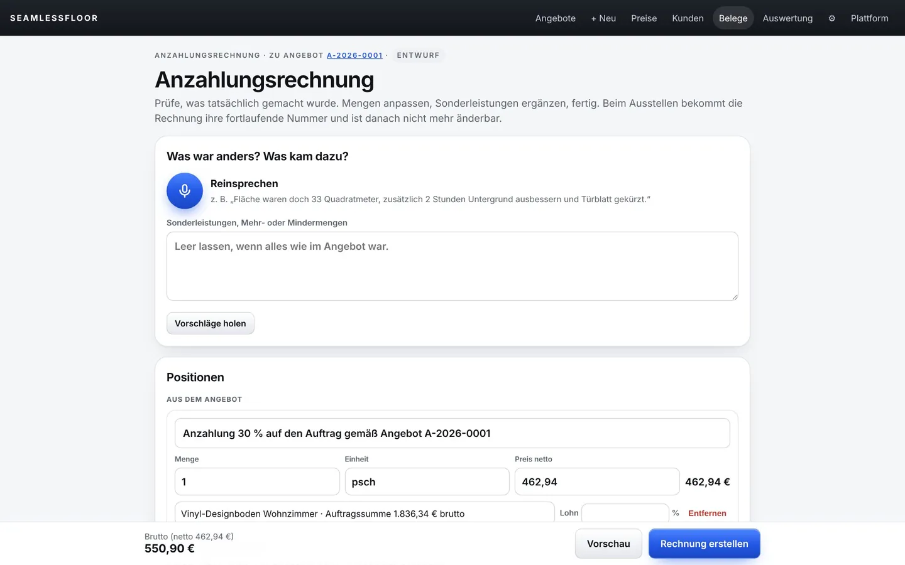Create a new entry via + Neu
The width and height of the screenshot is (905, 565).
point(603,18)
